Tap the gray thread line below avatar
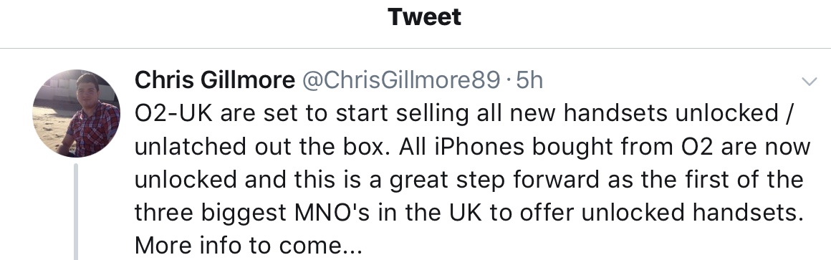This screenshot has height=260, width=831. [76, 212]
